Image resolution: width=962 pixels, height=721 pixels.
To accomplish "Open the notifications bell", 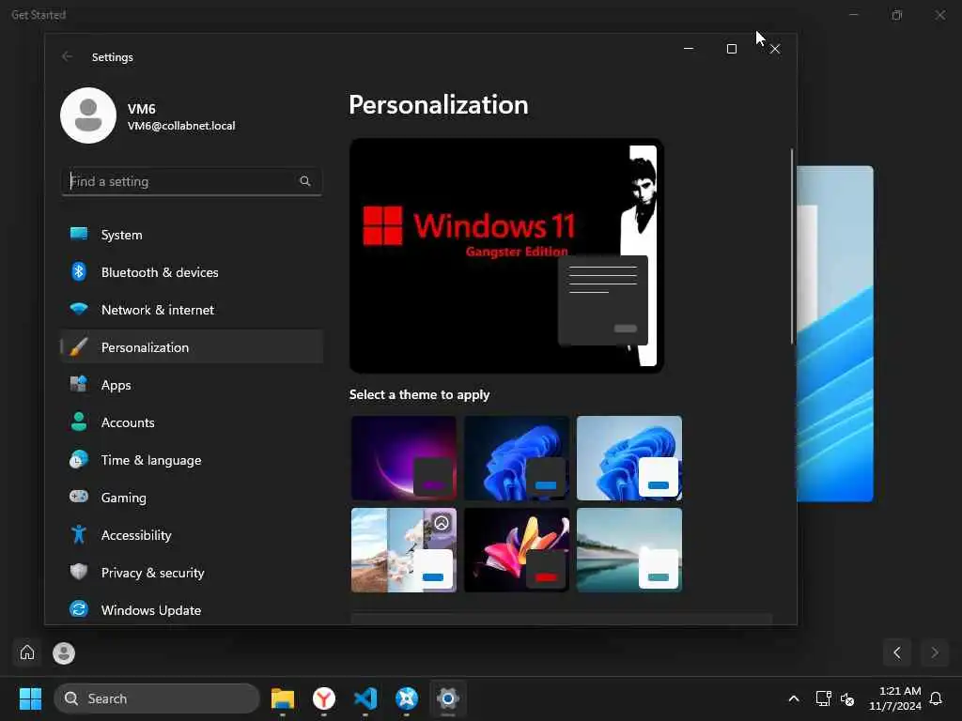I will 936,698.
